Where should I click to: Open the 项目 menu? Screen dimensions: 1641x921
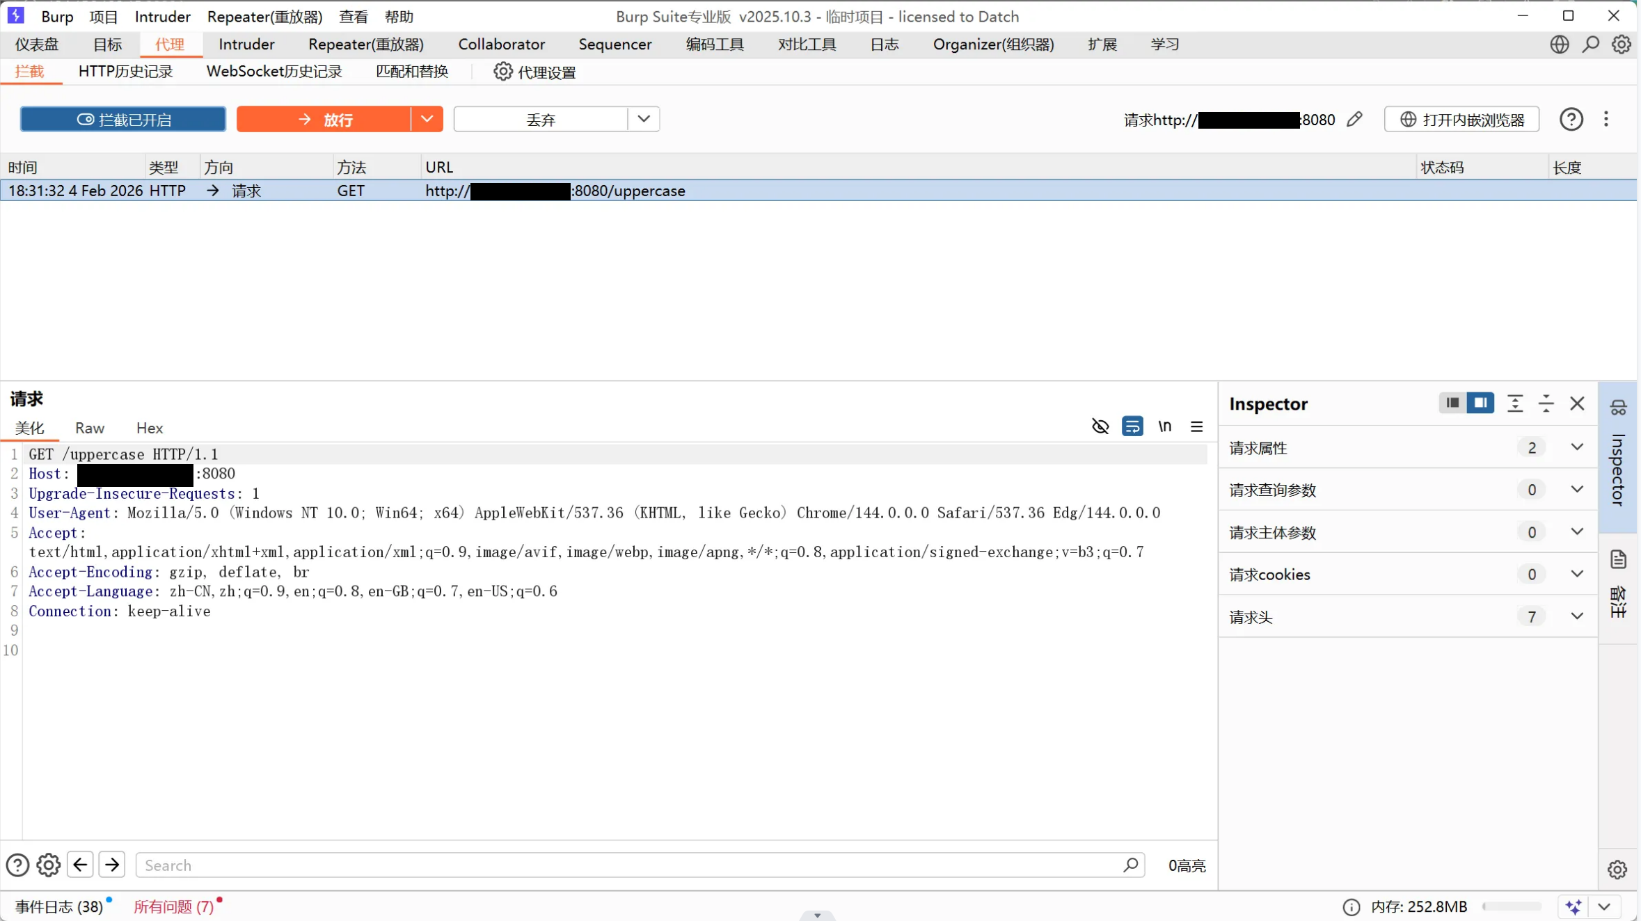[x=104, y=16]
